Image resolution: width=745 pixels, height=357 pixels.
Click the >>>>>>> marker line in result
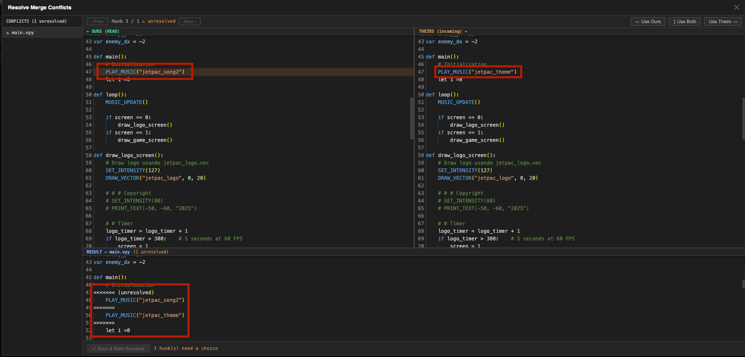click(x=104, y=323)
